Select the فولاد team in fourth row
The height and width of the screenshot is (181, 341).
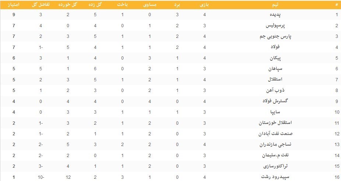pos(275,47)
